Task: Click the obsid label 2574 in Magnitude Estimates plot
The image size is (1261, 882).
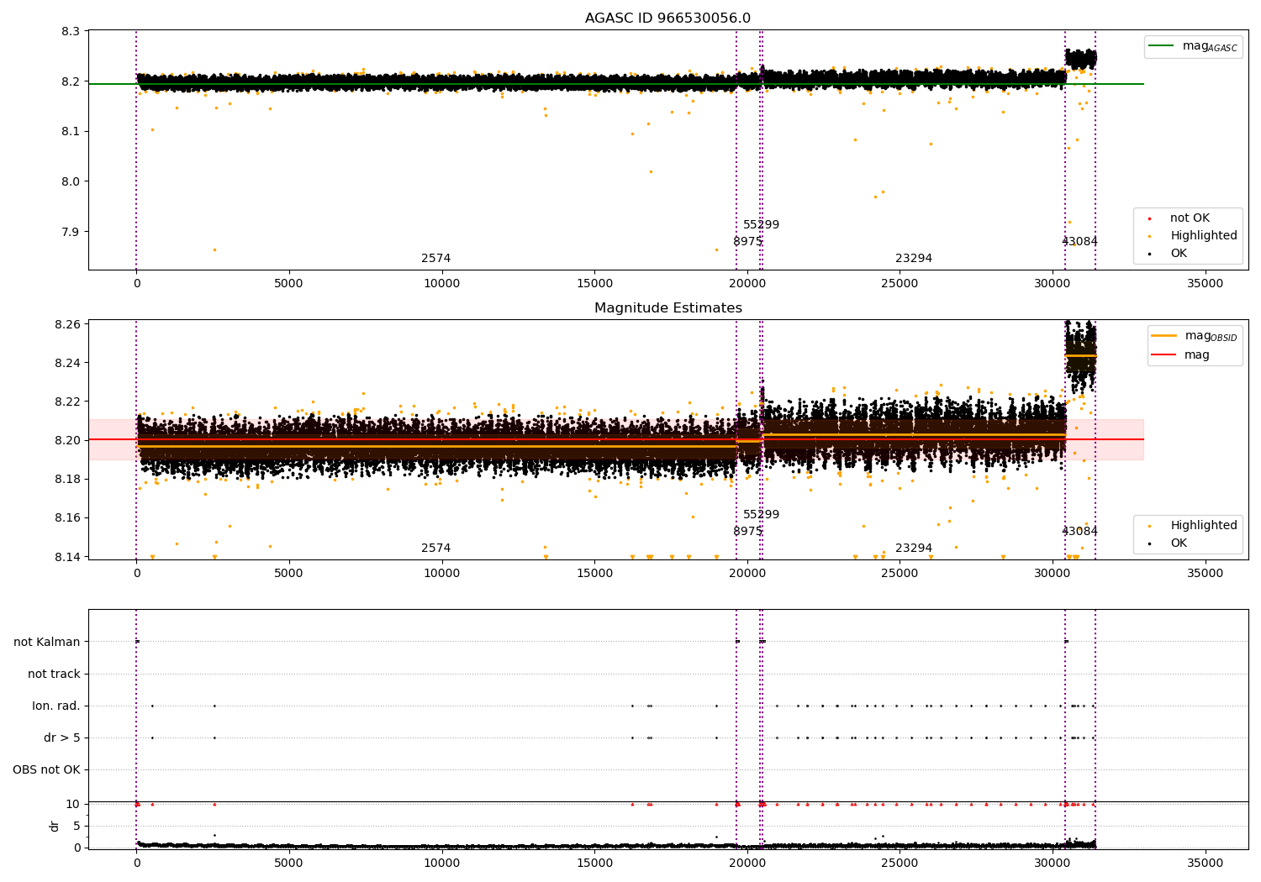Action: click(435, 549)
